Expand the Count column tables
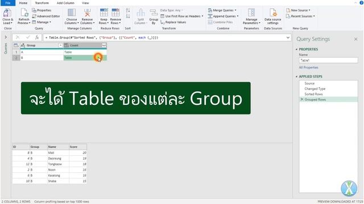This screenshot has width=364, height=204. point(104,45)
